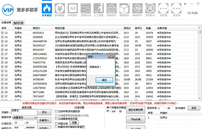Focus the 关键字 input containing 马甲女
Viewport: 202px width, 134px height.
24,112
